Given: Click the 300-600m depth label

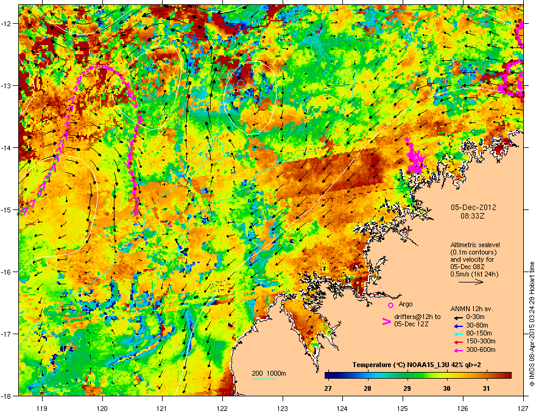Looking at the screenshot, I should coord(481,350).
